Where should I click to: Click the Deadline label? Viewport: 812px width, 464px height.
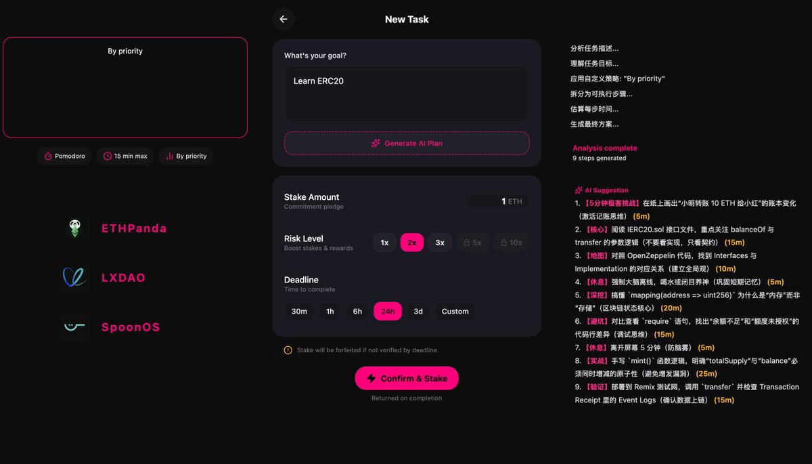pyautogui.click(x=301, y=280)
